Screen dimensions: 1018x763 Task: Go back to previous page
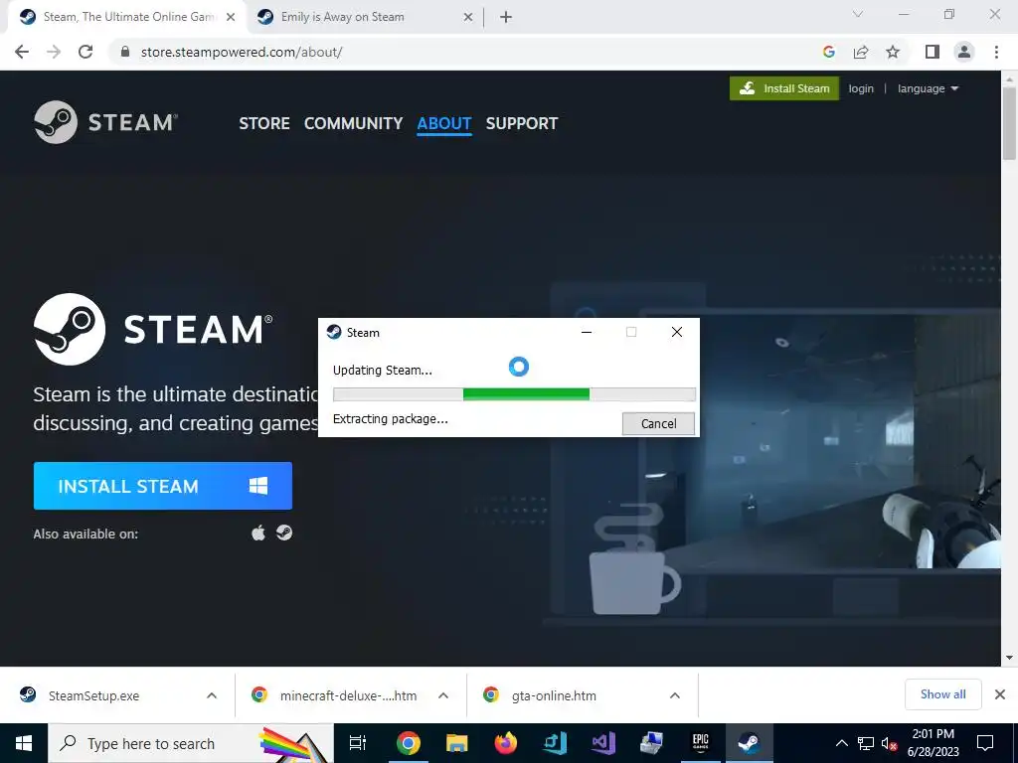point(22,52)
